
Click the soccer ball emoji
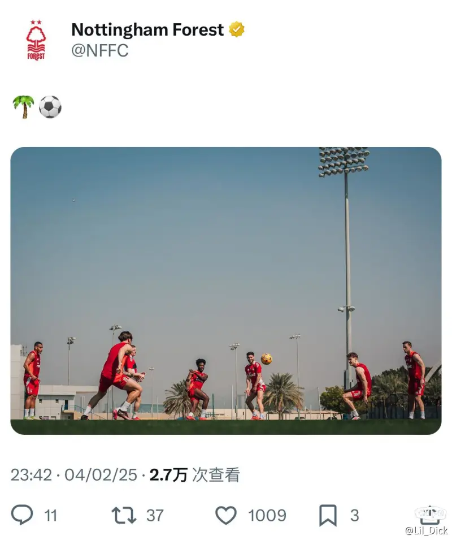click(x=50, y=107)
